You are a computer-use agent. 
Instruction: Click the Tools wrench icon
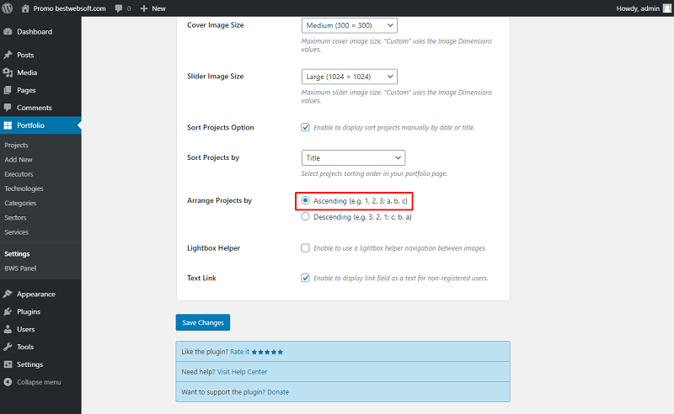8,347
